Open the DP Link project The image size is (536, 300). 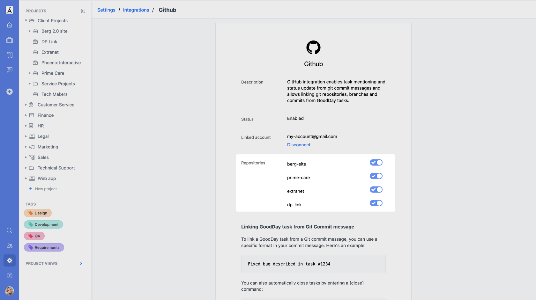[x=49, y=41]
